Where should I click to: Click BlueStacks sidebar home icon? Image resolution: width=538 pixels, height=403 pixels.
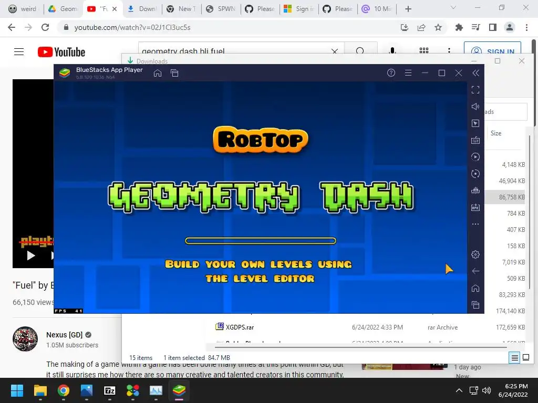coord(475,288)
